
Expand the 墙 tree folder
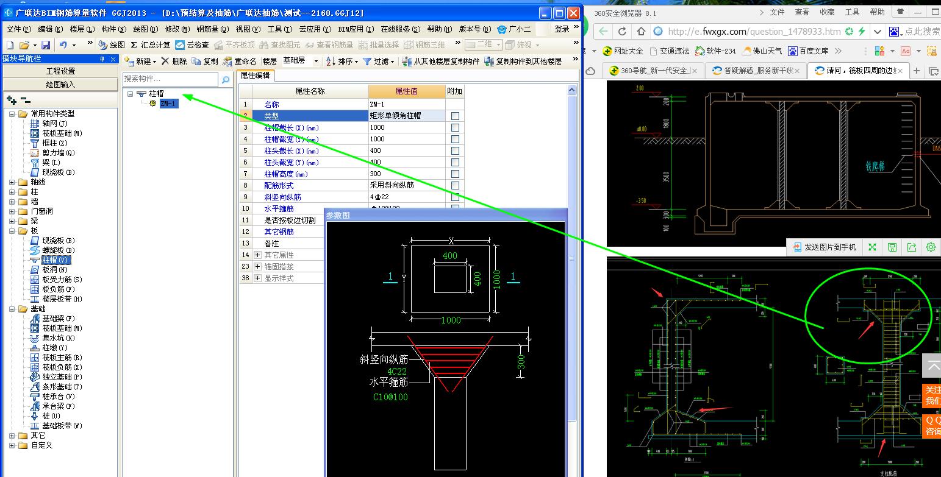[x=12, y=202]
